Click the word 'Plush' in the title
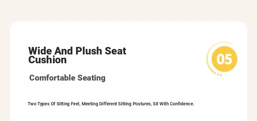The width and height of the screenshot is (257, 121). pos(89,51)
